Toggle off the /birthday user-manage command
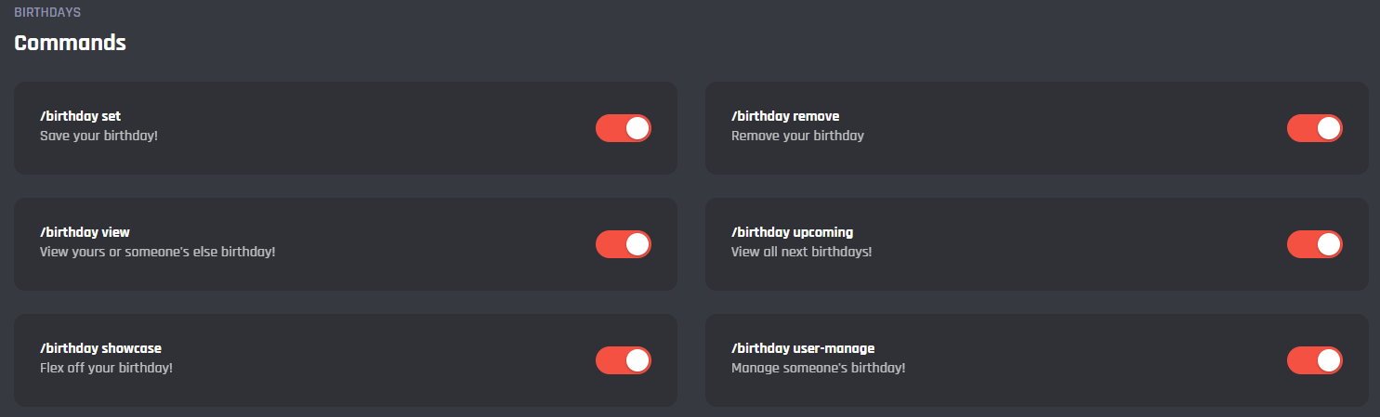1380x417 pixels. (x=1314, y=360)
